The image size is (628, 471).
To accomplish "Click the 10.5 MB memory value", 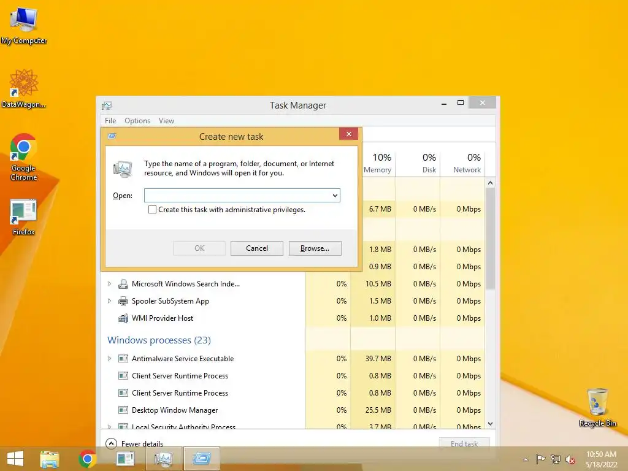I will [x=378, y=283].
